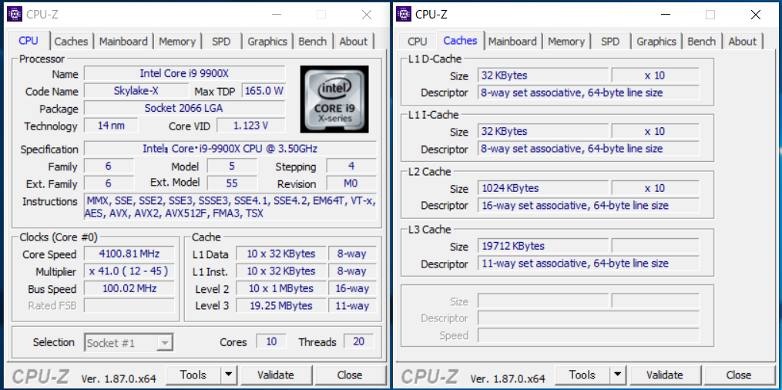Open the Mainboard tab in right window
This screenshot has width=782, height=390.
click(512, 42)
